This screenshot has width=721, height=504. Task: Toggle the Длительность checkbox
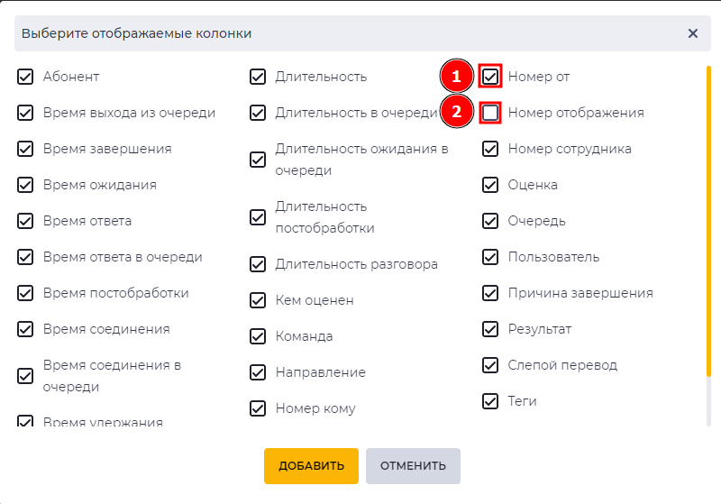(258, 77)
